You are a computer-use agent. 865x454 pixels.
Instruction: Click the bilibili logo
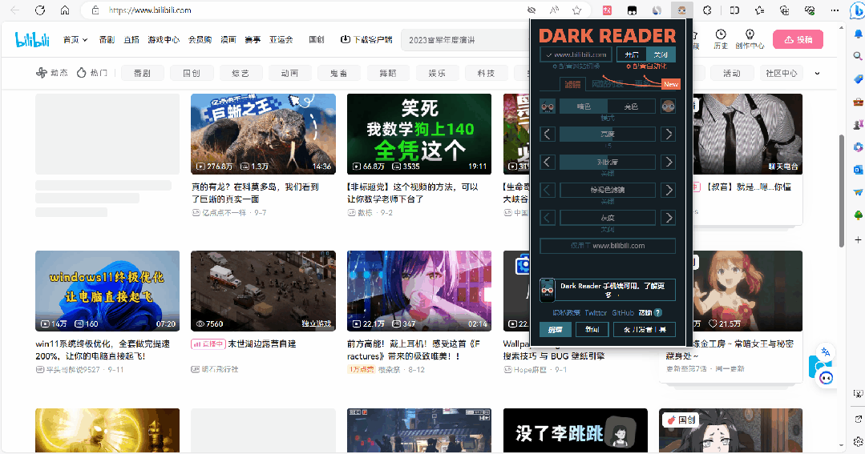pos(32,40)
